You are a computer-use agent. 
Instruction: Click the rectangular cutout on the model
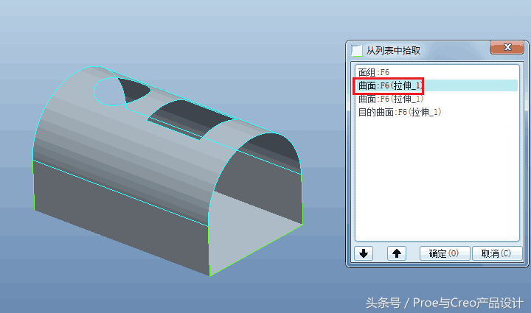click(191, 119)
